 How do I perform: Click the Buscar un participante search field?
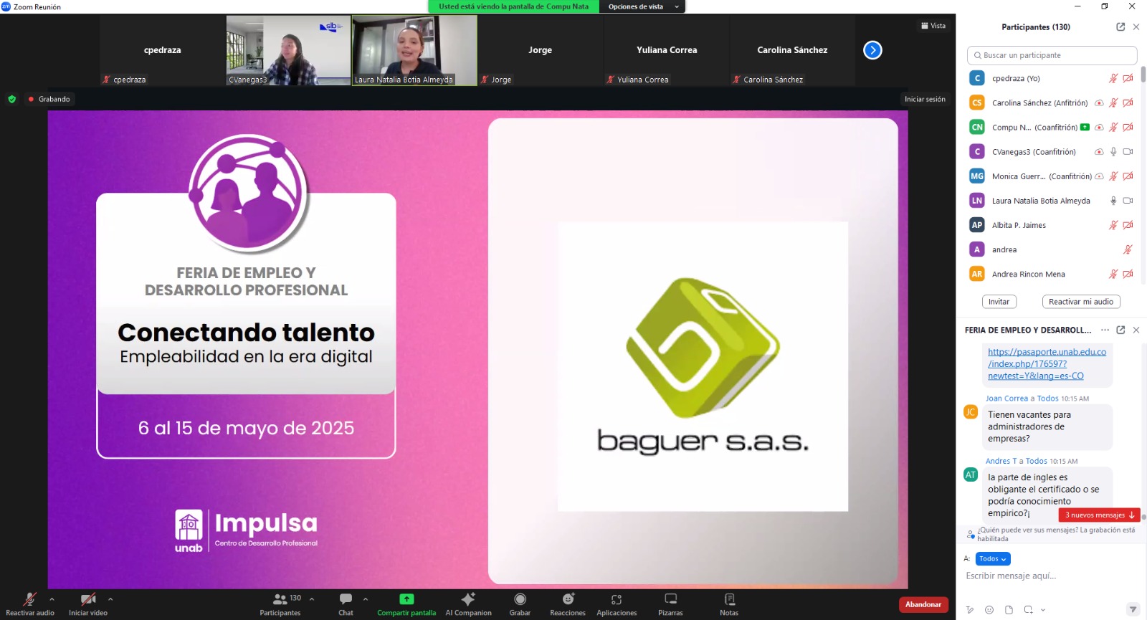pos(1052,55)
